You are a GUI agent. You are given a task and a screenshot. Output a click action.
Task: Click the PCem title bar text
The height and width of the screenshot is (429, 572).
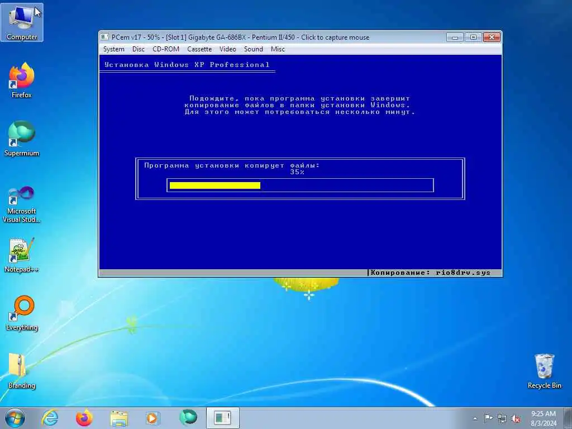(240, 37)
